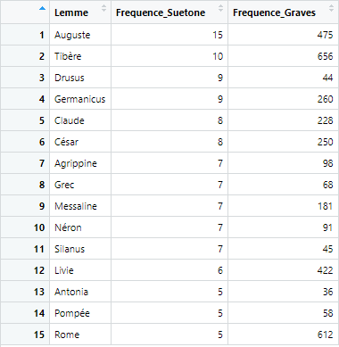
Task: Click the sort arrows on Lemme column
Action: click(x=103, y=8)
